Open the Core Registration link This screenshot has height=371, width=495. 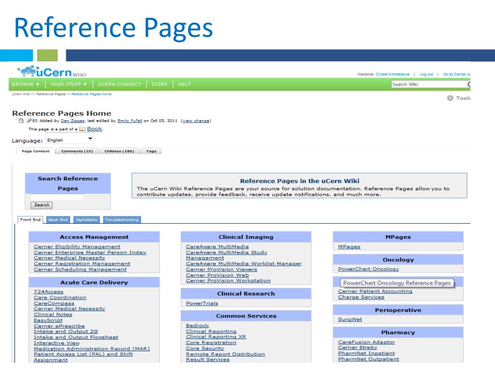[211, 342]
